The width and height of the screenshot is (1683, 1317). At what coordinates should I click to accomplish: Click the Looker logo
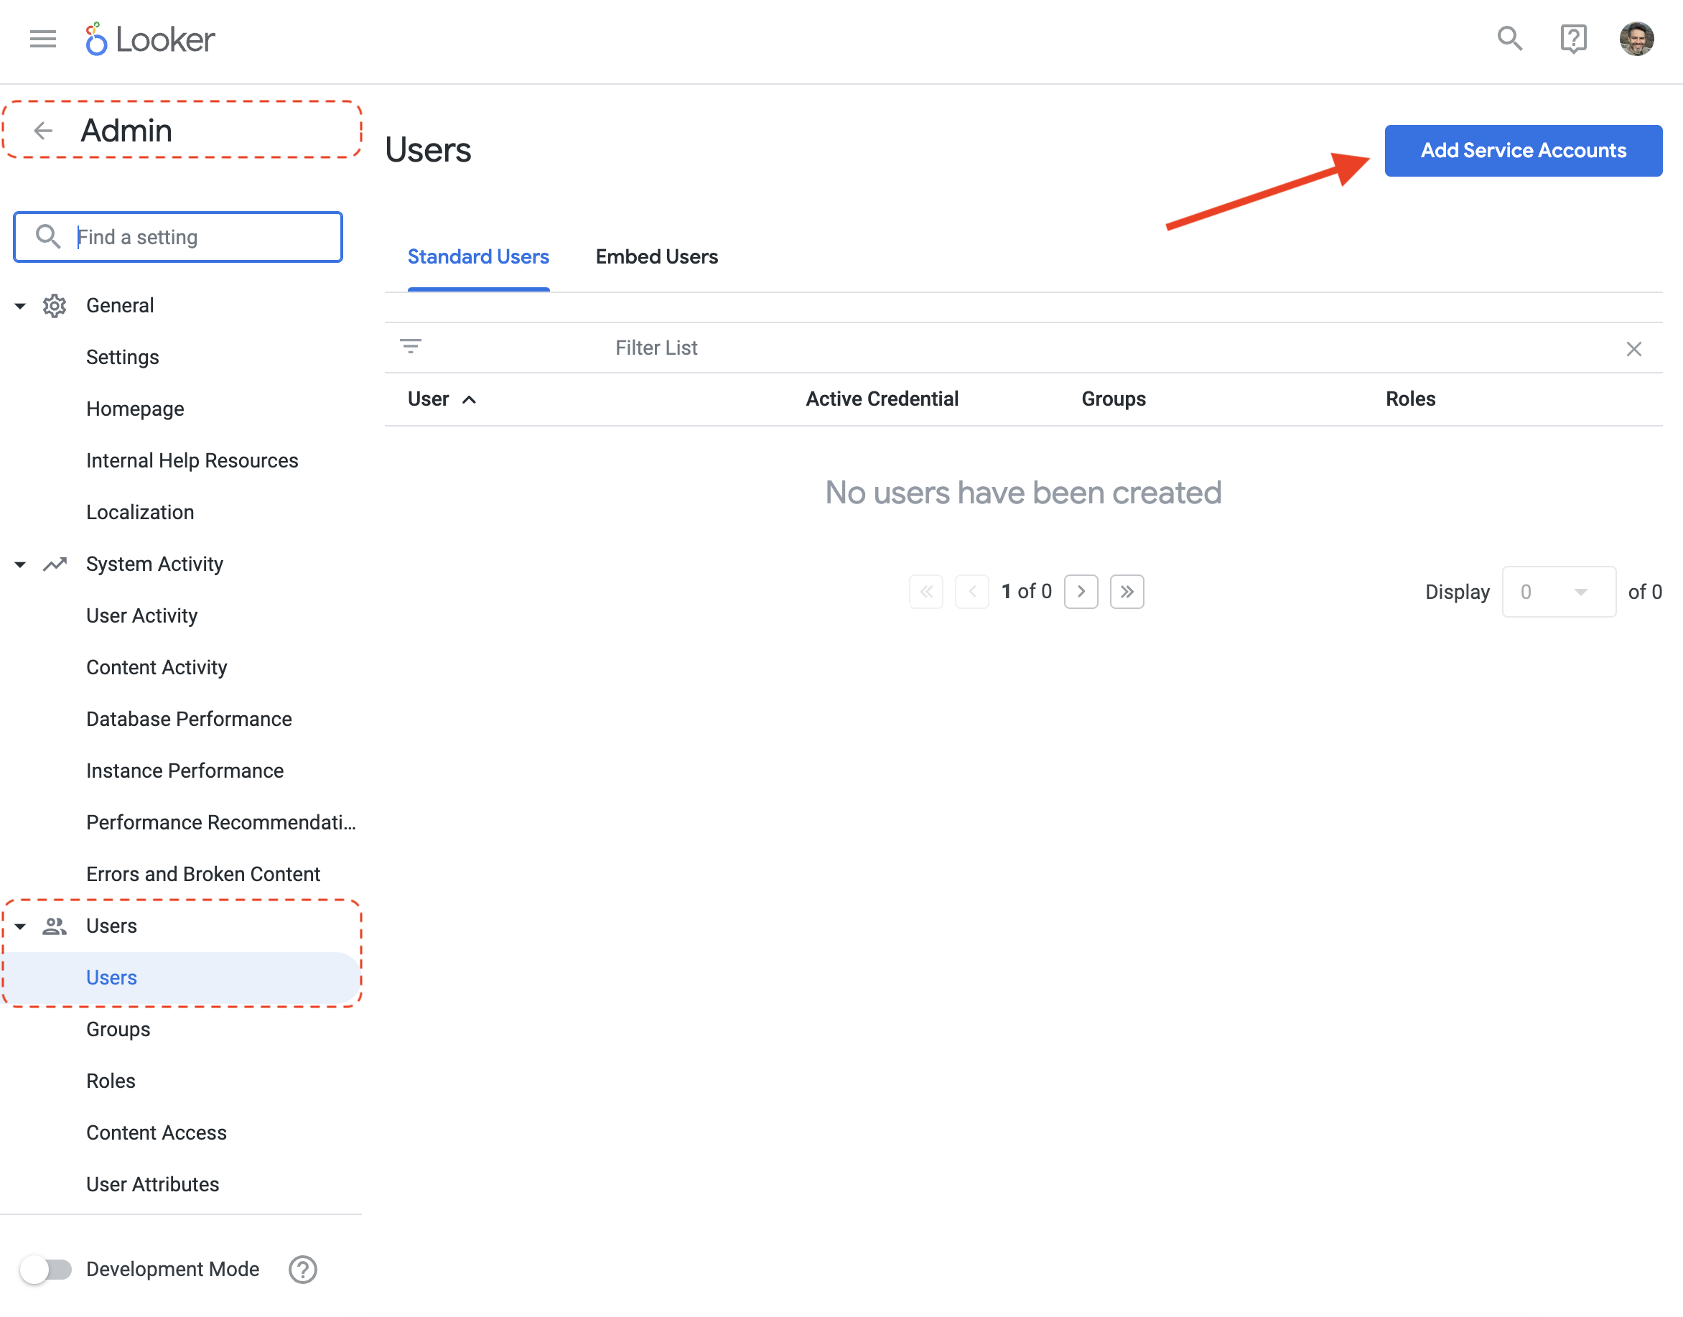pos(150,39)
